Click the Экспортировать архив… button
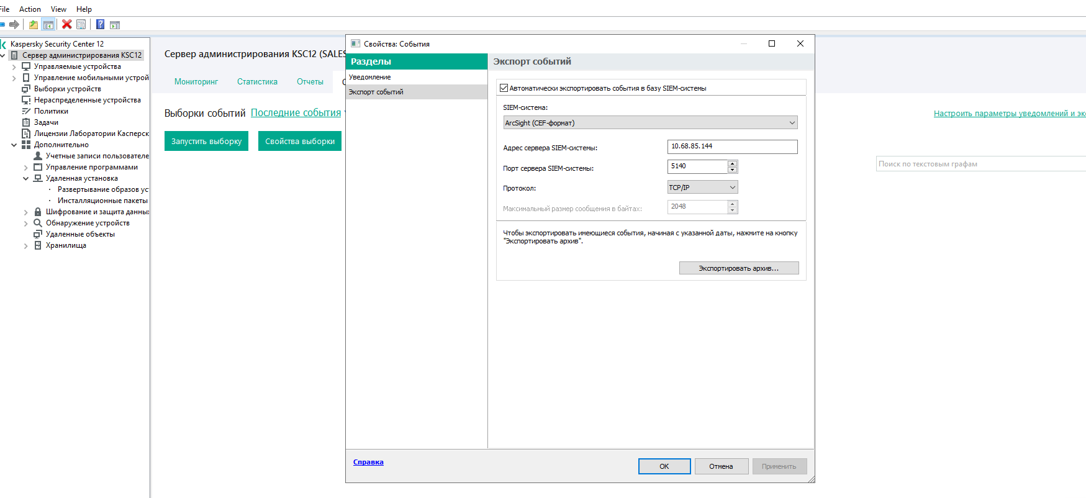The image size is (1086, 498). coord(739,268)
